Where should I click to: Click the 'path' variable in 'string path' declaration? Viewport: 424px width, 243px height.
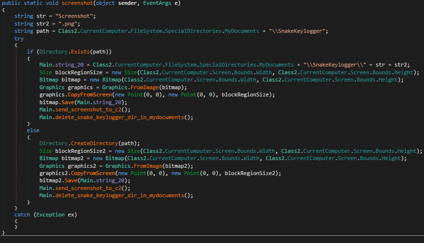42,31
